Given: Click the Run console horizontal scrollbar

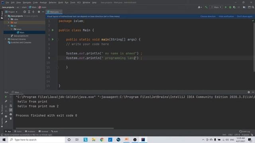Looking at the screenshot, I should pyautogui.click(x=65, y=128).
